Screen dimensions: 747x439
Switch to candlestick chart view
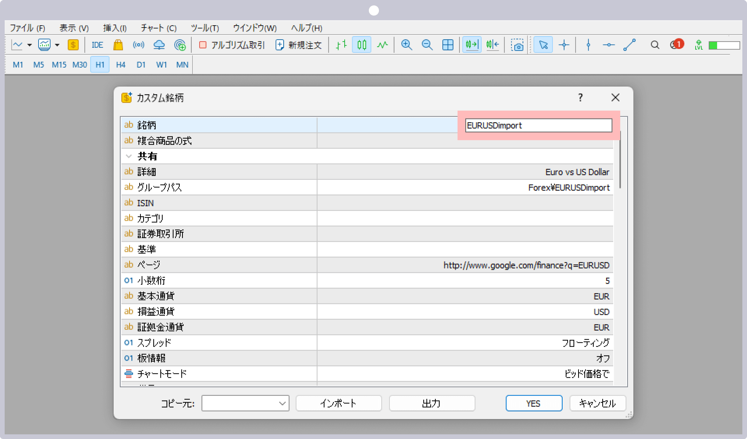tap(362, 45)
